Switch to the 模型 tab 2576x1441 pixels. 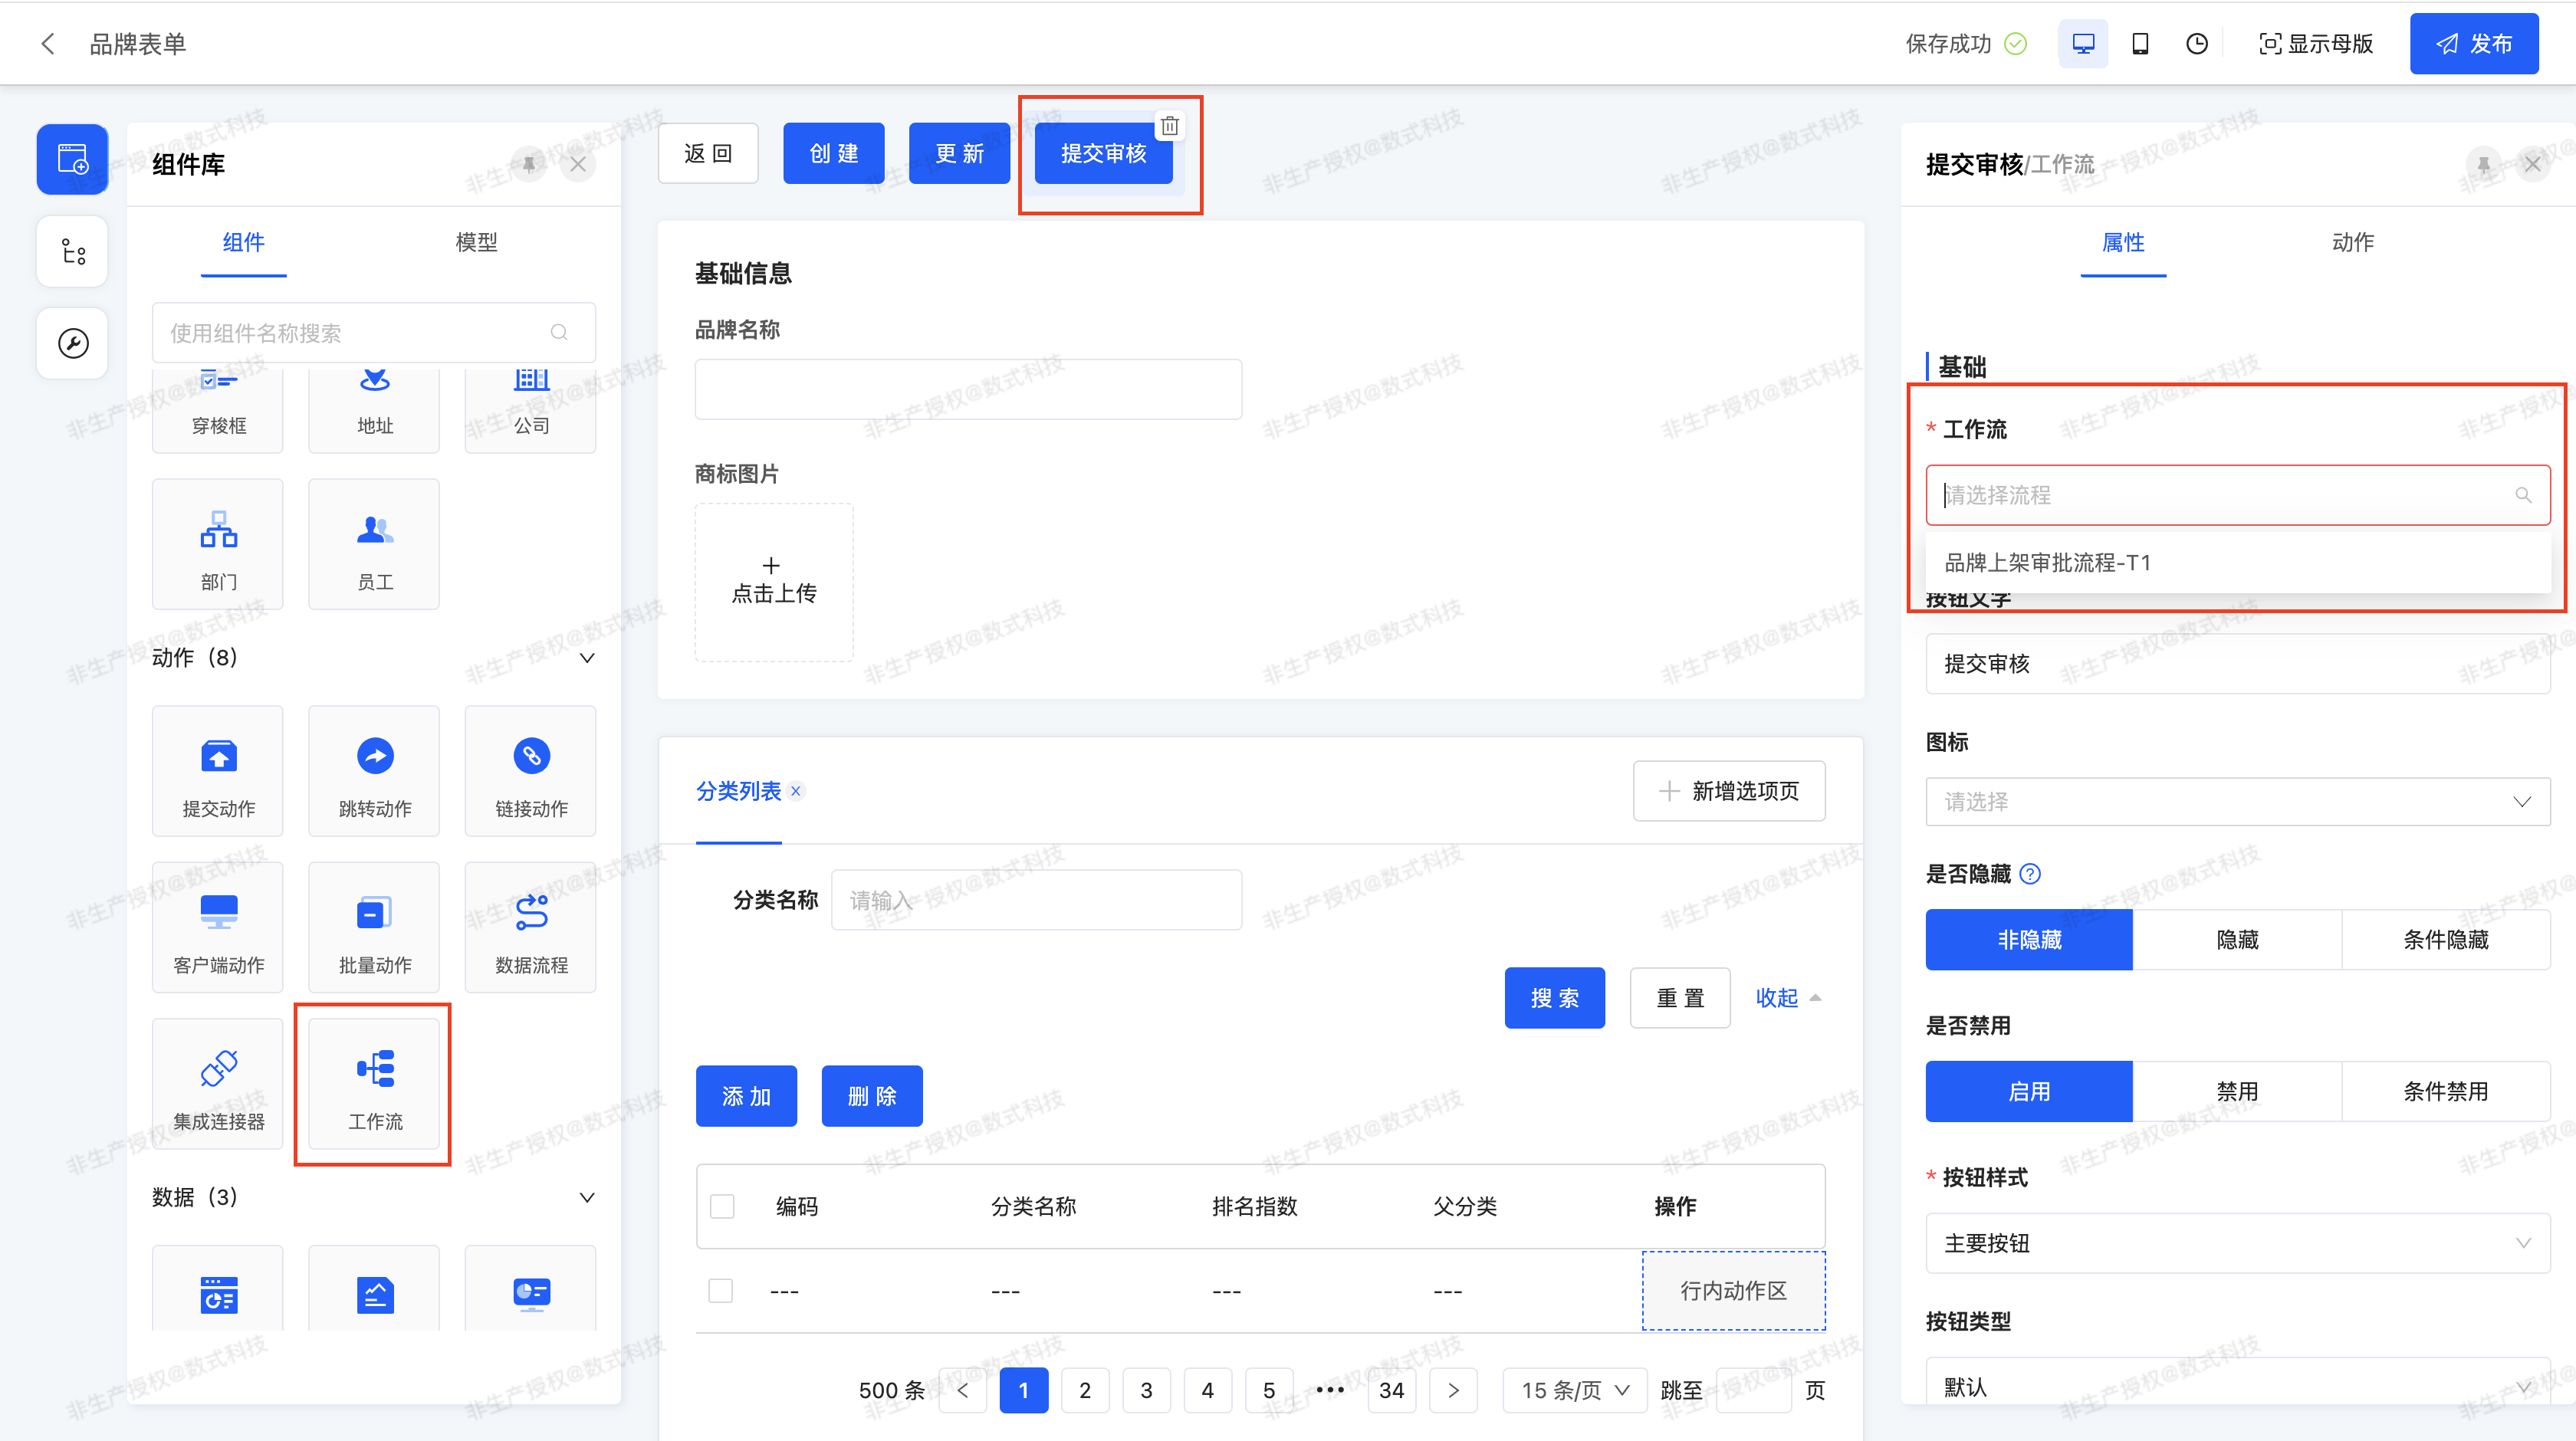tap(476, 242)
